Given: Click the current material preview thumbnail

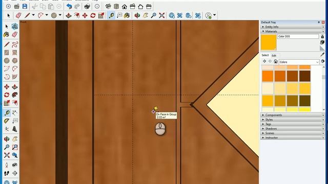Looking at the screenshot, I should (269, 42).
